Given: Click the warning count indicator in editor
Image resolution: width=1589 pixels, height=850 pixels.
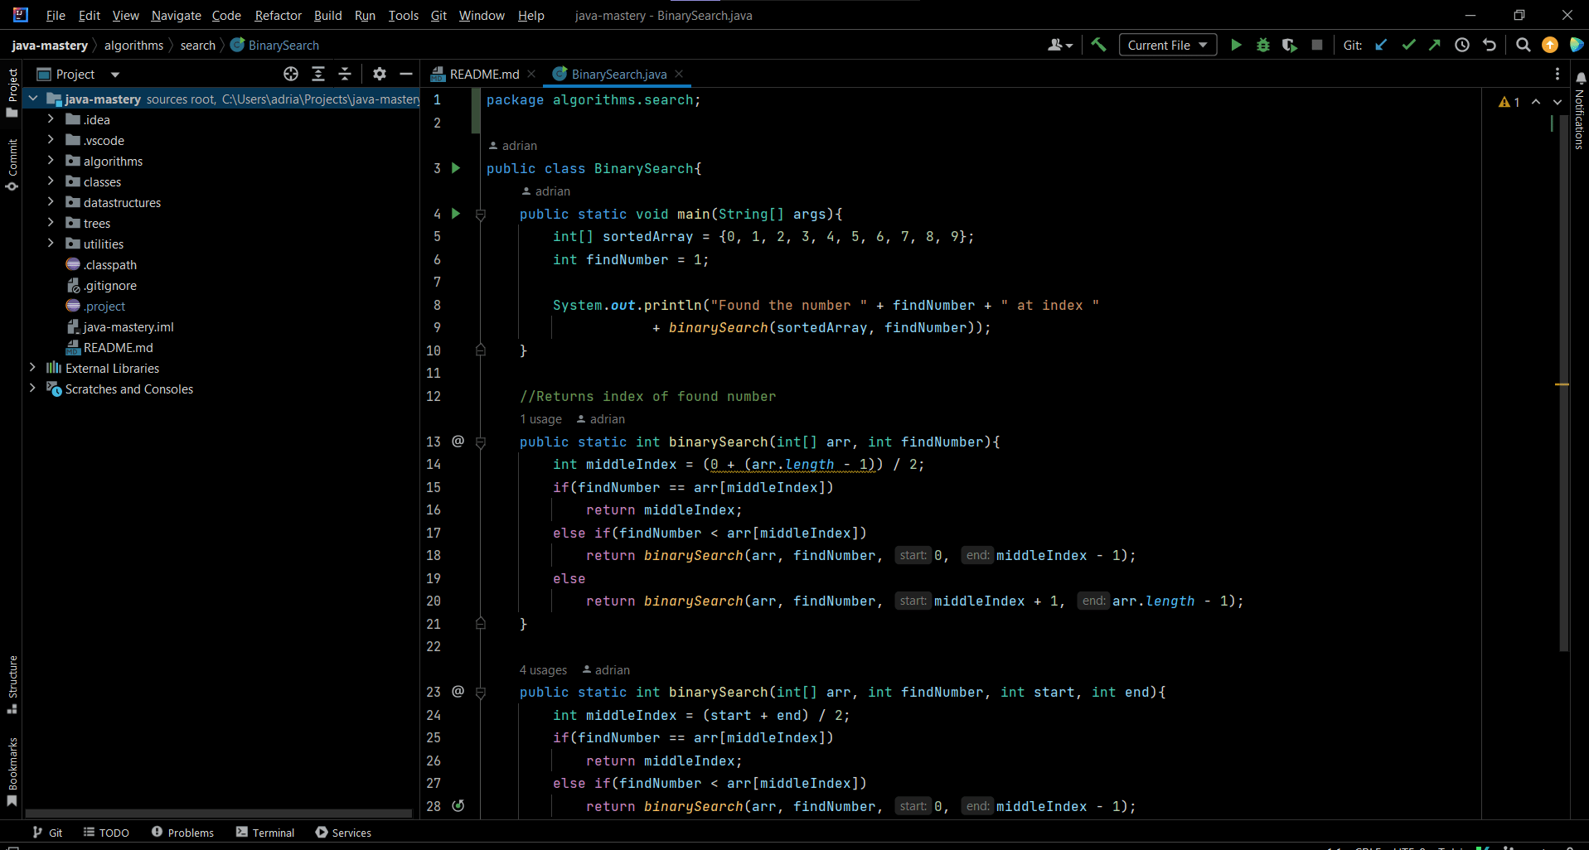Looking at the screenshot, I should (x=1509, y=102).
